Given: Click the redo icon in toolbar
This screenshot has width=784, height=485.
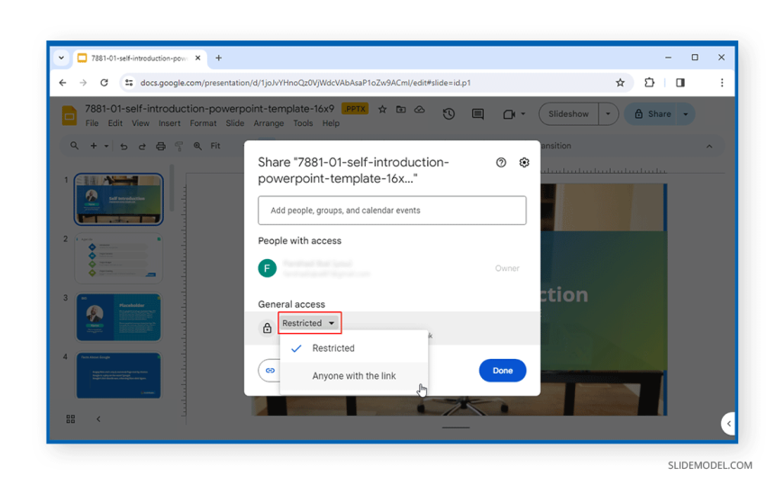Looking at the screenshot, I should coord(142,147).
